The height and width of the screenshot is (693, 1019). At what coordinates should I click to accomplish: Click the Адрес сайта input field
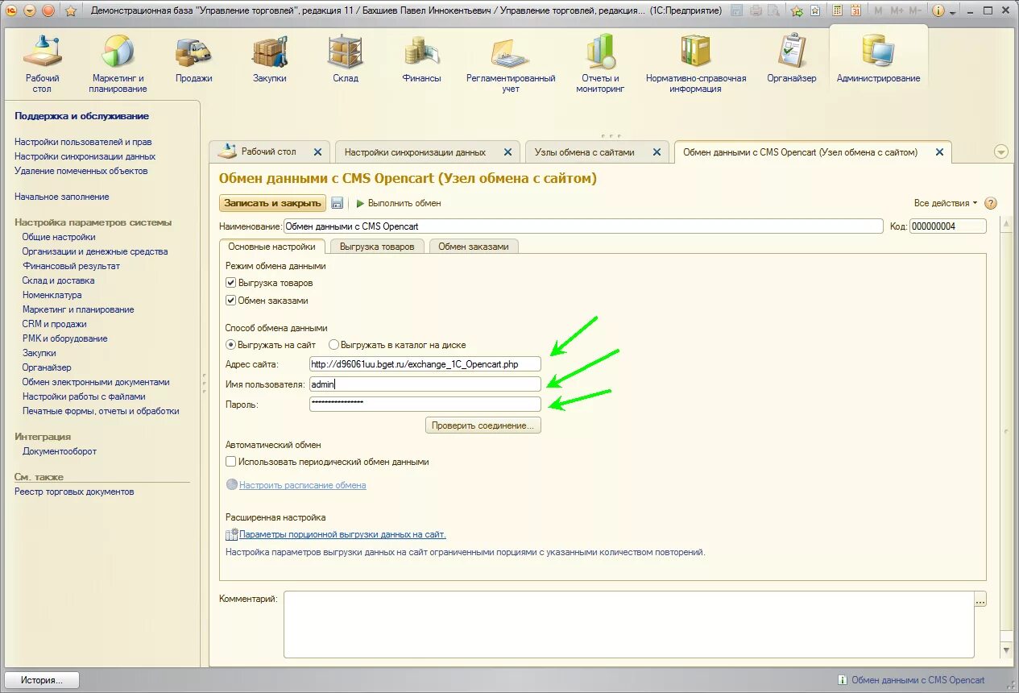[425, 364]
